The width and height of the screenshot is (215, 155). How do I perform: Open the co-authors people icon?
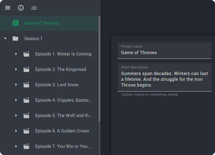34,8
